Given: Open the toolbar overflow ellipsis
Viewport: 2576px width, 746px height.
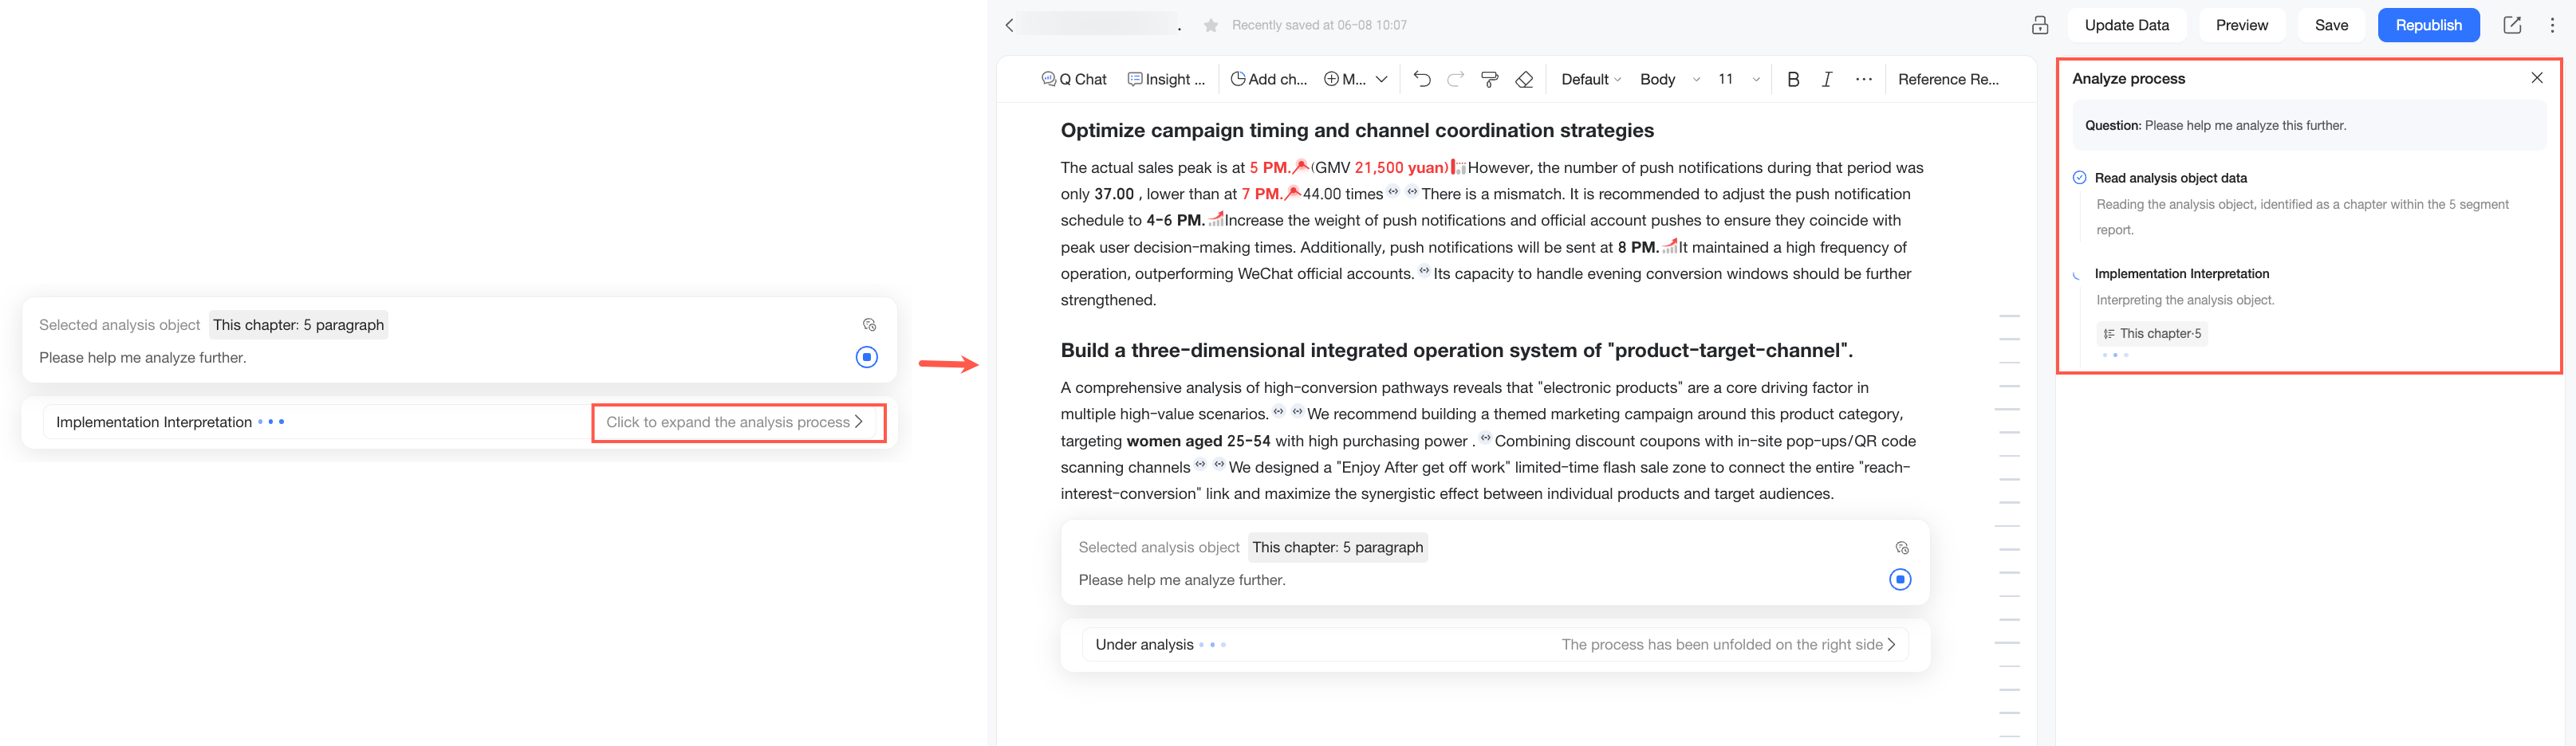Looking at the screenshot, I should click(x=1864, y=79).
